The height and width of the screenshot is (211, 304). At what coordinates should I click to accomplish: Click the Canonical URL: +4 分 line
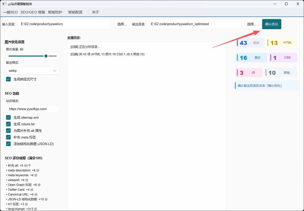tap(22, 195)
